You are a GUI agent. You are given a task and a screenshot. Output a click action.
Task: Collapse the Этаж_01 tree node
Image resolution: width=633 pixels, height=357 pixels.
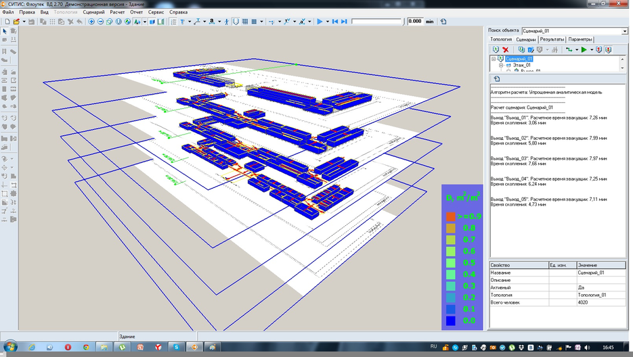click(500, 65)
